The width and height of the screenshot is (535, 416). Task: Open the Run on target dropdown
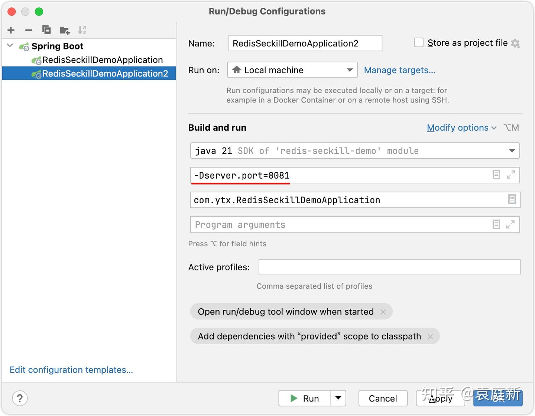(x=350, y=70)
